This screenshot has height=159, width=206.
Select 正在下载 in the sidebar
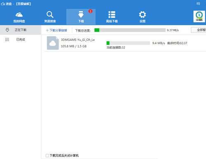click(x=21, y=30)
